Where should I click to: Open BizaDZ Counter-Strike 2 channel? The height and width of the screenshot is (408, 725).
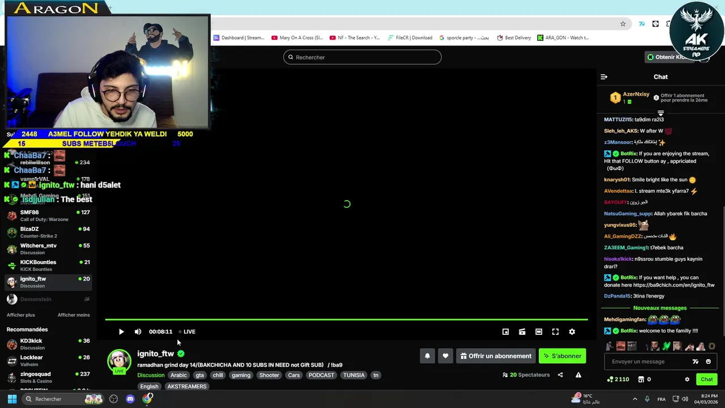point(48,232)
